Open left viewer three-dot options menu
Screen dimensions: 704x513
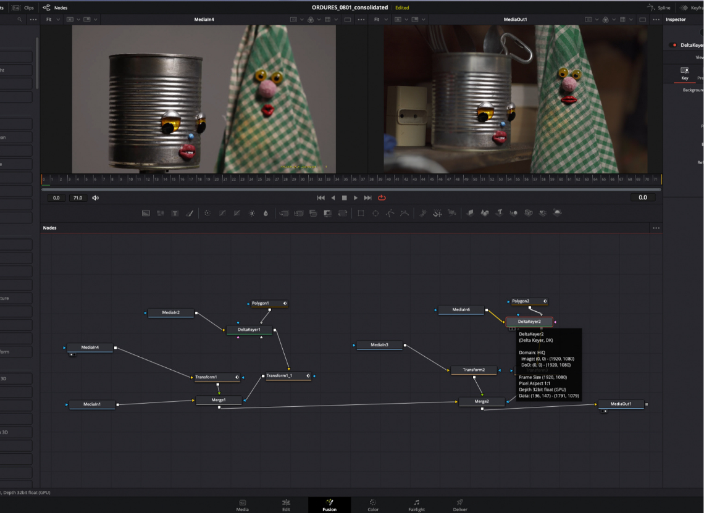click(361, 19)
